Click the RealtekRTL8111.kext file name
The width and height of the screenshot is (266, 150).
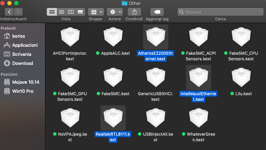click(113, 137)
